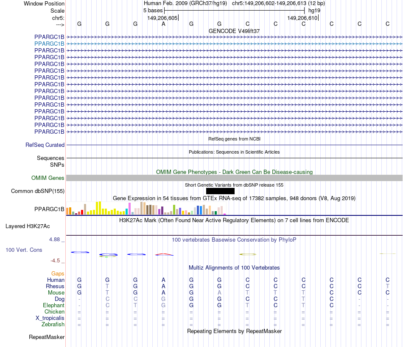The height and width of the screenshot is (347, 403).
Task: Open 'Publications: Sequences in Scientific Articles' title
Action: [x=234, y=152]
